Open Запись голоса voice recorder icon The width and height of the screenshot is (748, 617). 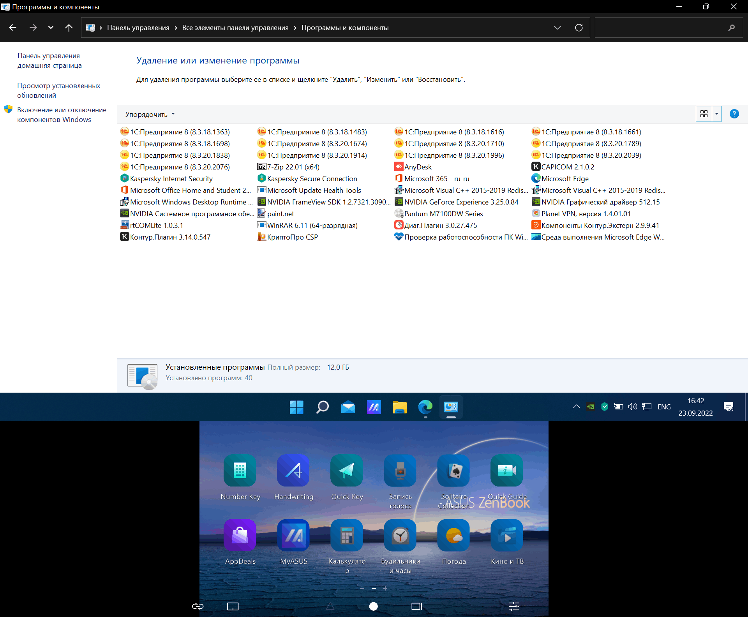coord(400,471)
